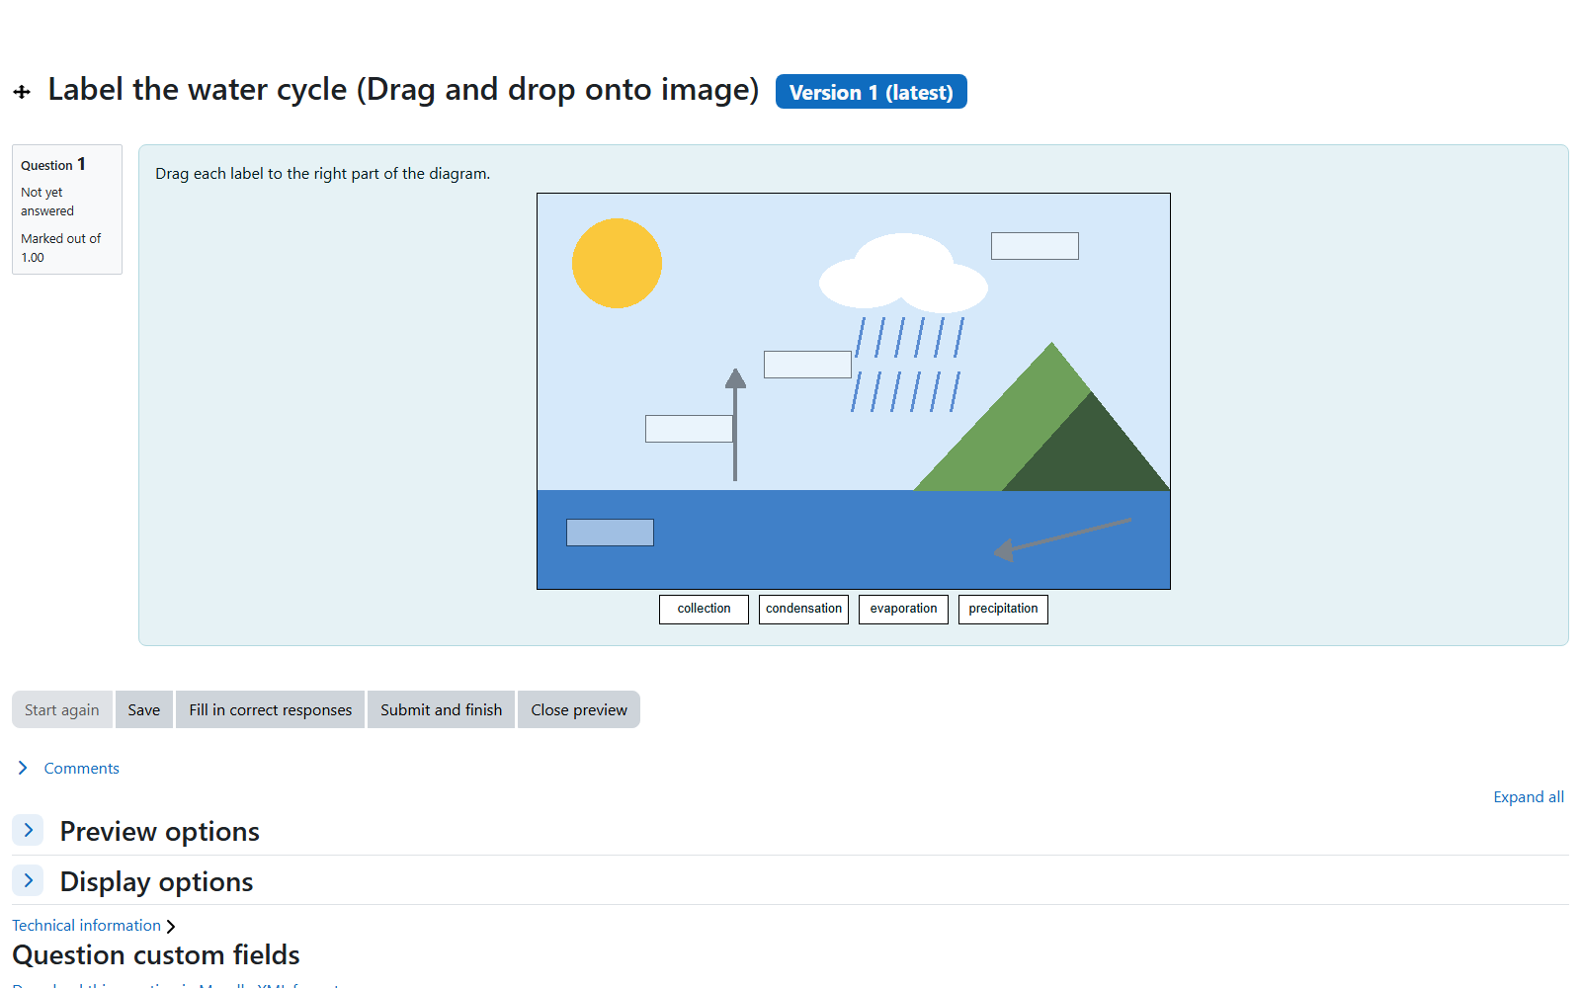Click the Version 1 (latest) badge
Image resolution: width=1581 pixels, height=988 pixels.
tap(871, 92)
